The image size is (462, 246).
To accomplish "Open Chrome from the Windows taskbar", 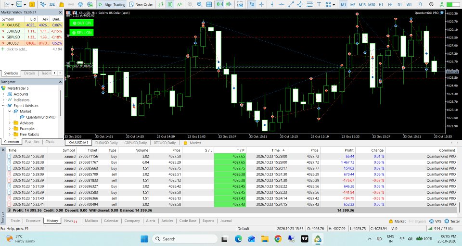I will click(278, 239).
